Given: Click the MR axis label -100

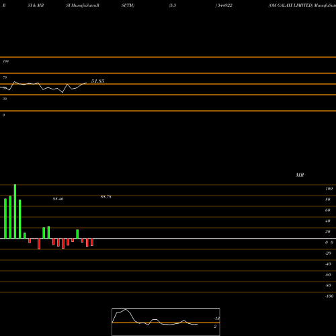Looking at the screenshot, I should pyautogui.click(x=329, y=296).
